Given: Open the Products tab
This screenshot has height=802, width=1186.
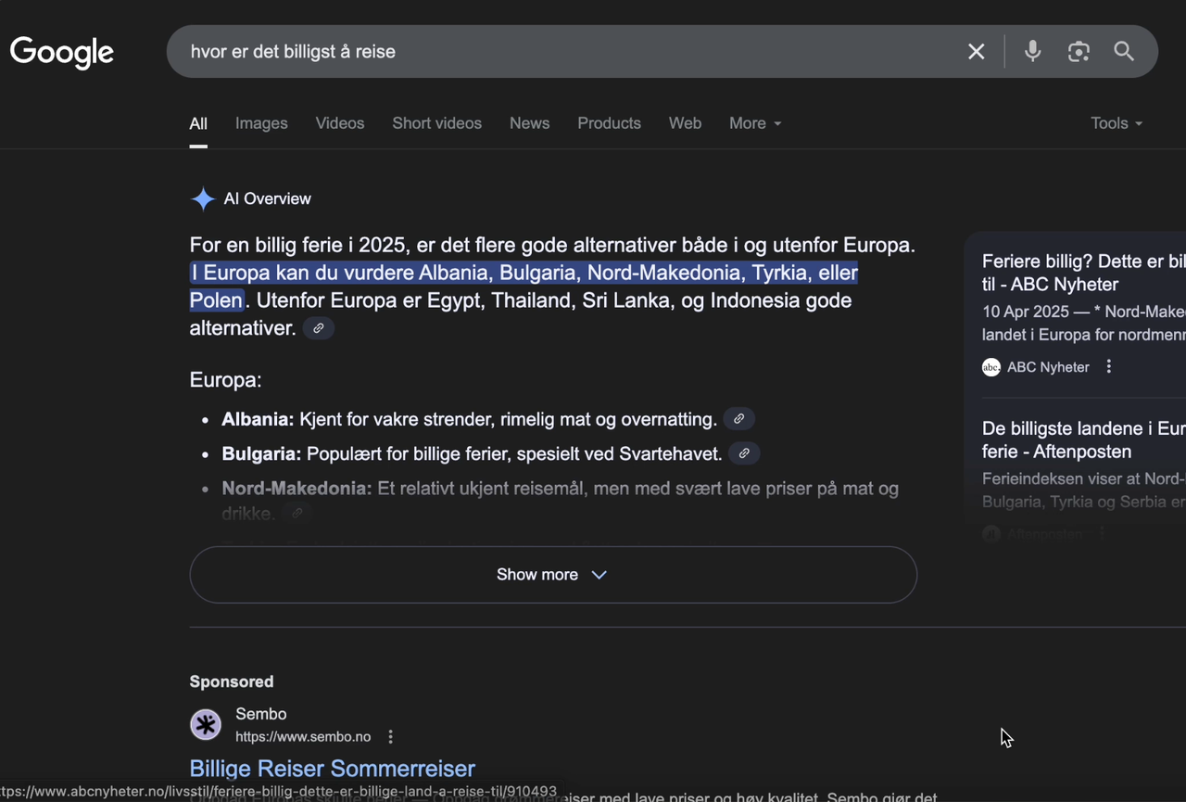Looking at the screenshot, I should pyautogui.click(x=609, y=123).
